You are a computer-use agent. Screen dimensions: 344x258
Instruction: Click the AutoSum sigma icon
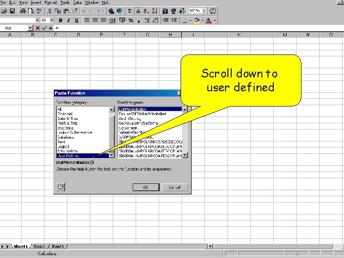tap(129, 11)
